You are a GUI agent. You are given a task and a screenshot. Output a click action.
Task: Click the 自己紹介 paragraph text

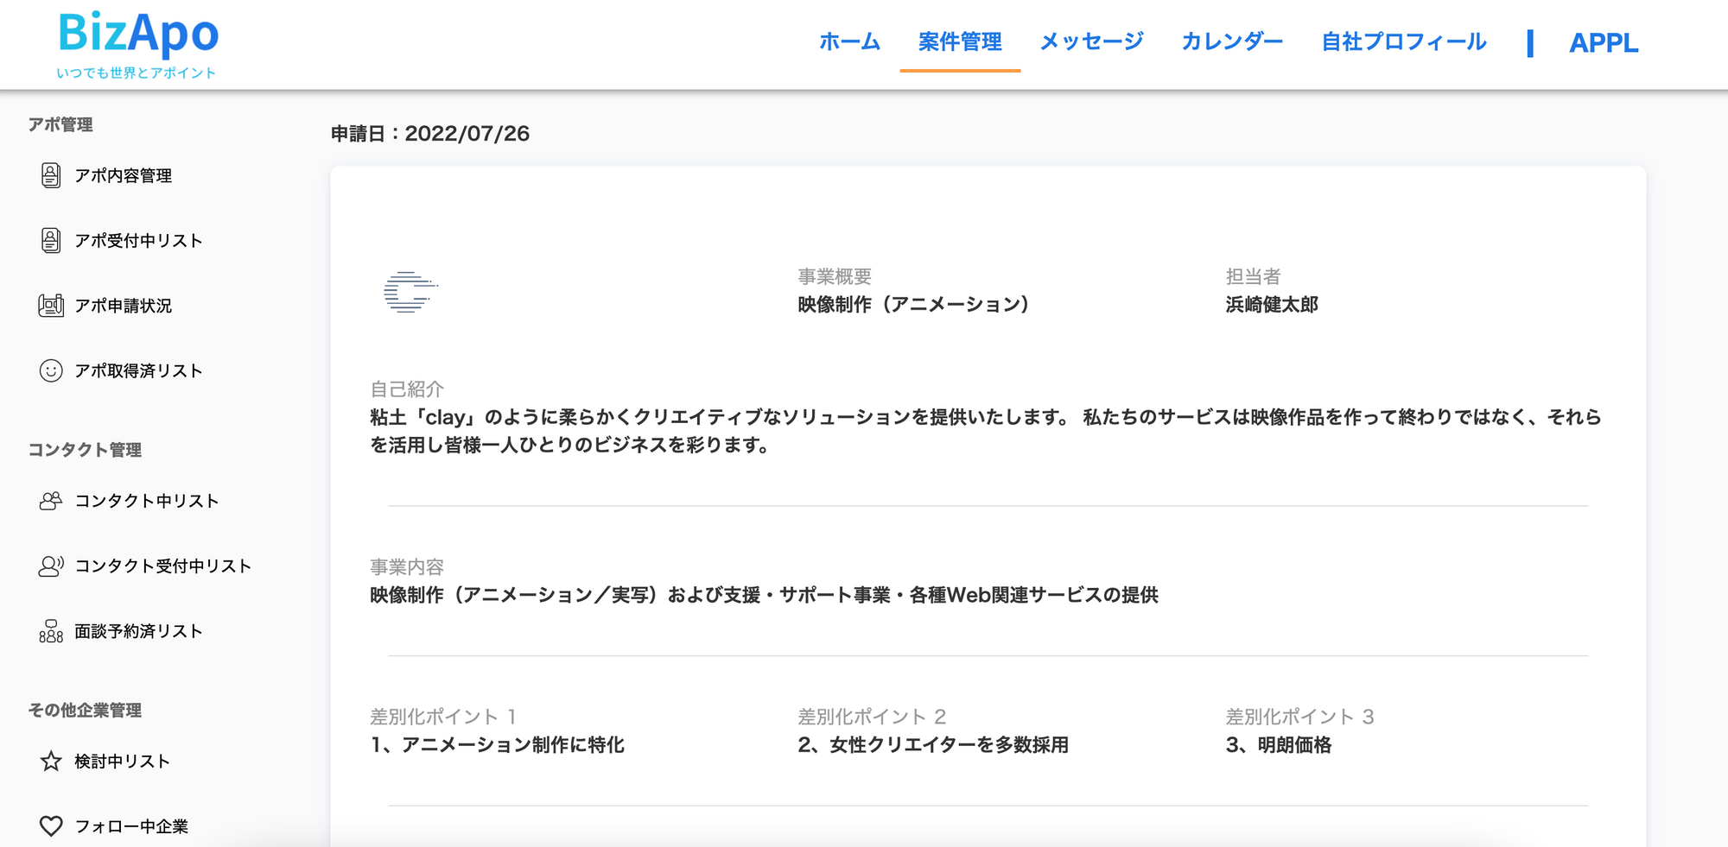coord(986,431)
